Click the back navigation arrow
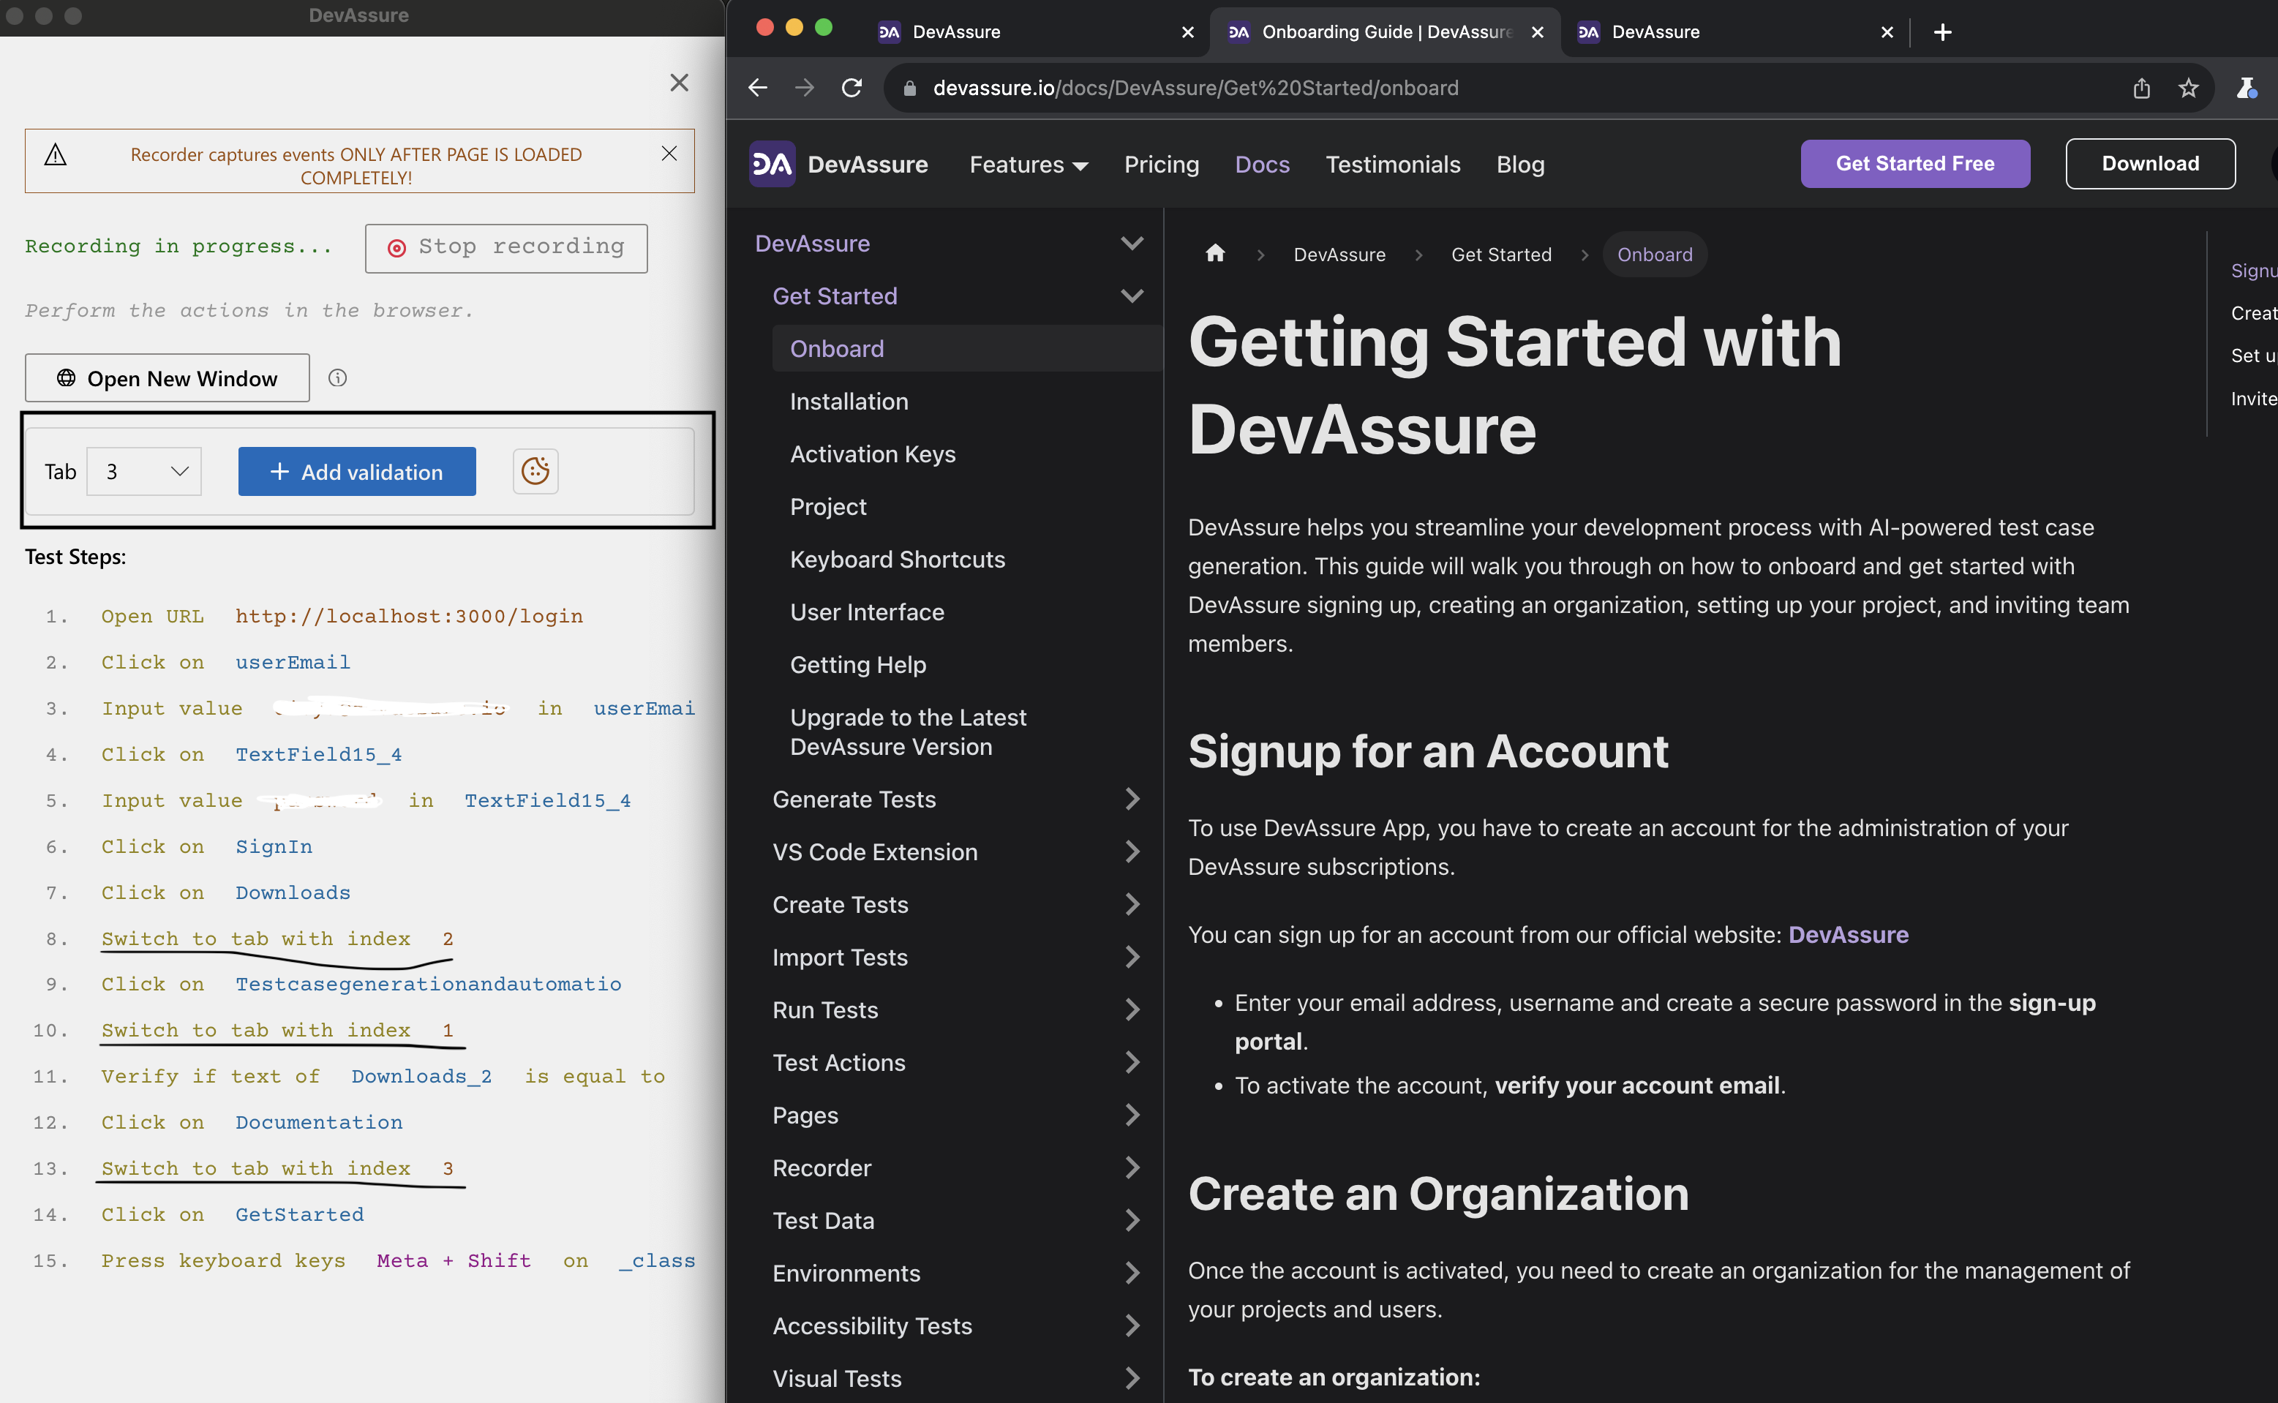Image resolution: width=2278 pixels, height=1403 pixels. pos(757,87)
